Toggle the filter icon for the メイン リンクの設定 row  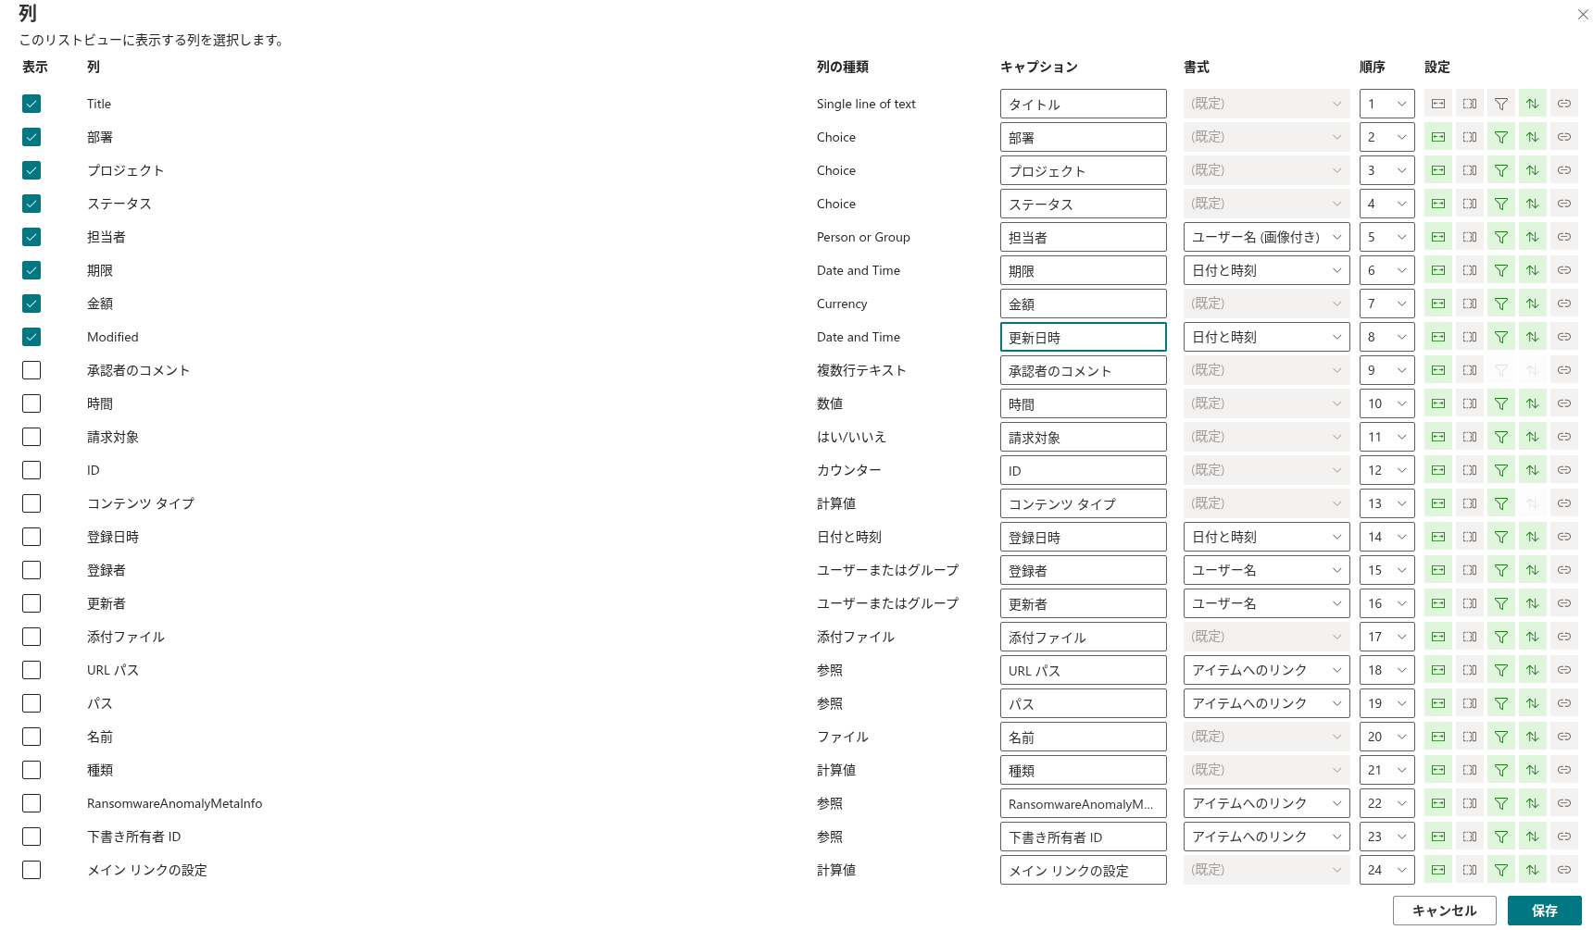click(1501, 870)
